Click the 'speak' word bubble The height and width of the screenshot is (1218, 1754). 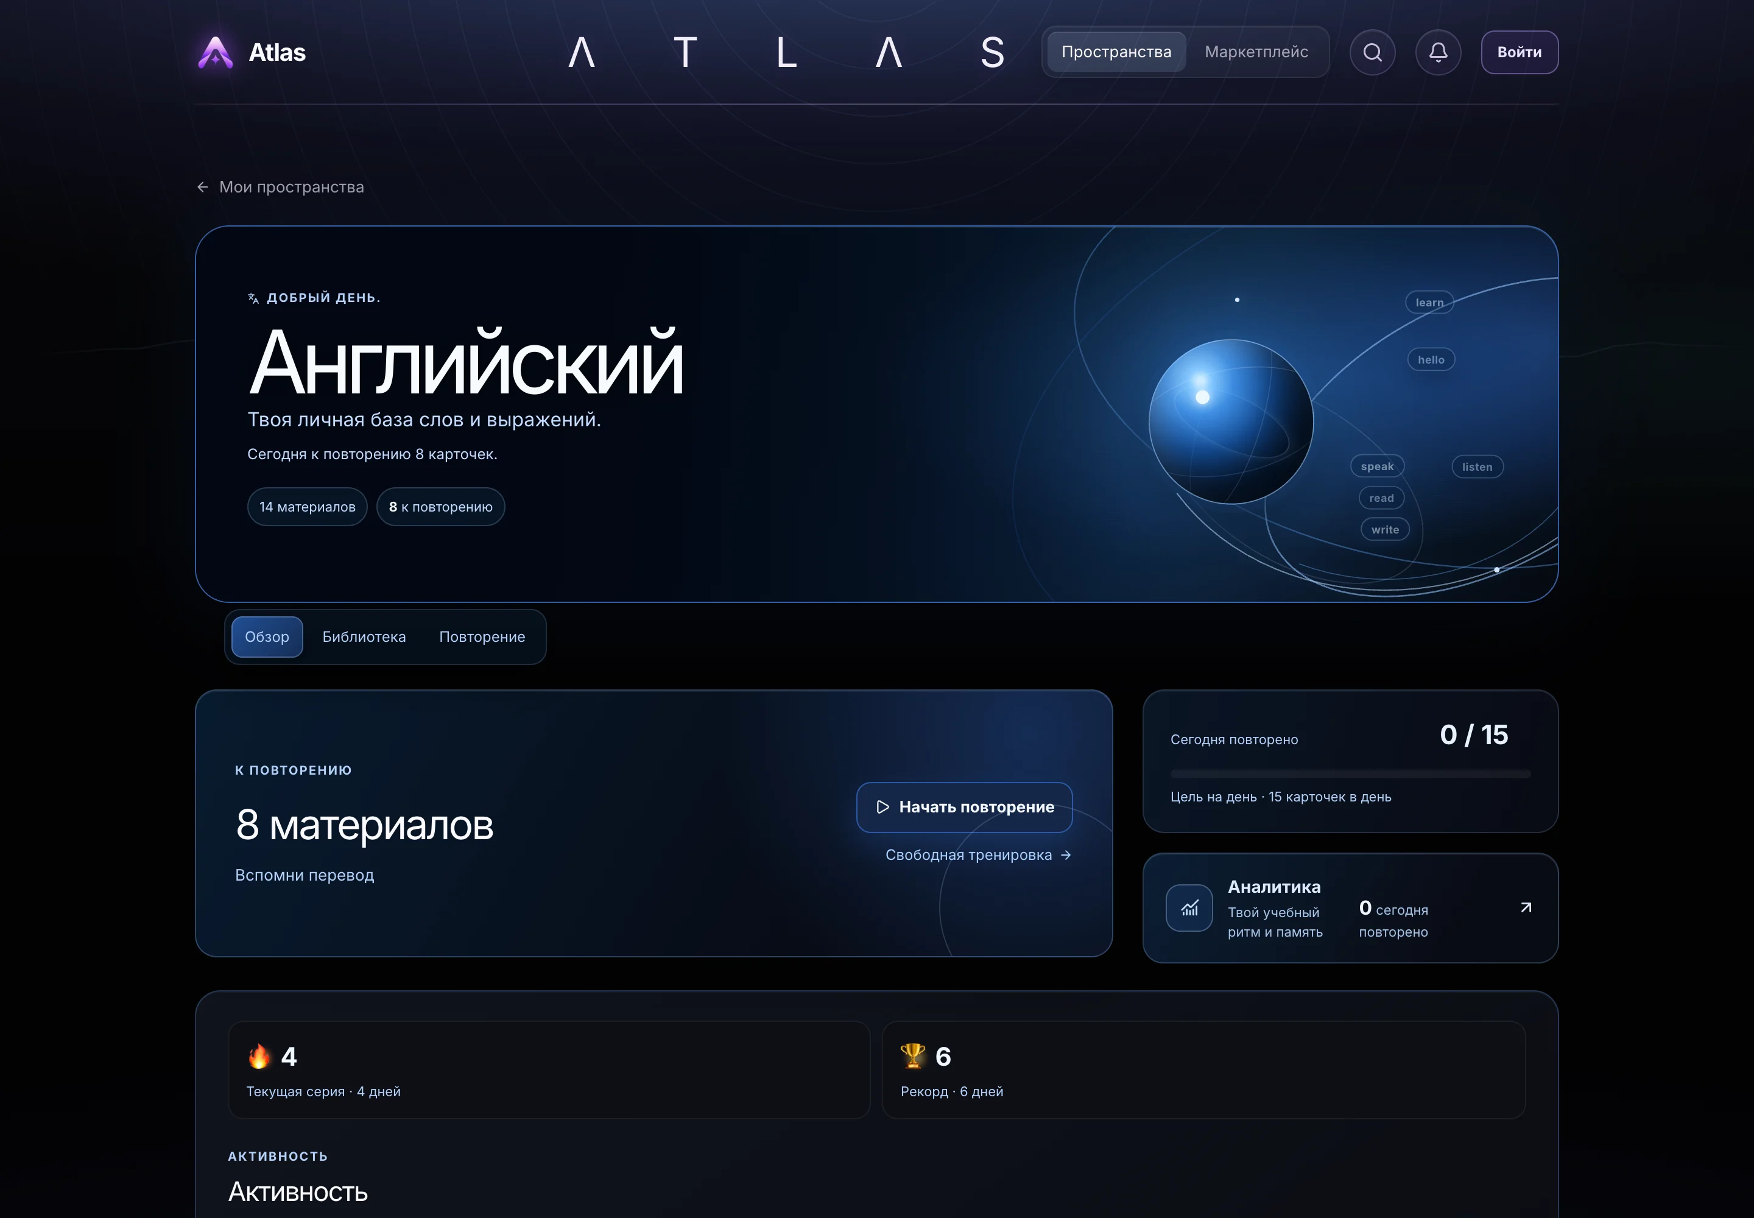point(1376,466)
